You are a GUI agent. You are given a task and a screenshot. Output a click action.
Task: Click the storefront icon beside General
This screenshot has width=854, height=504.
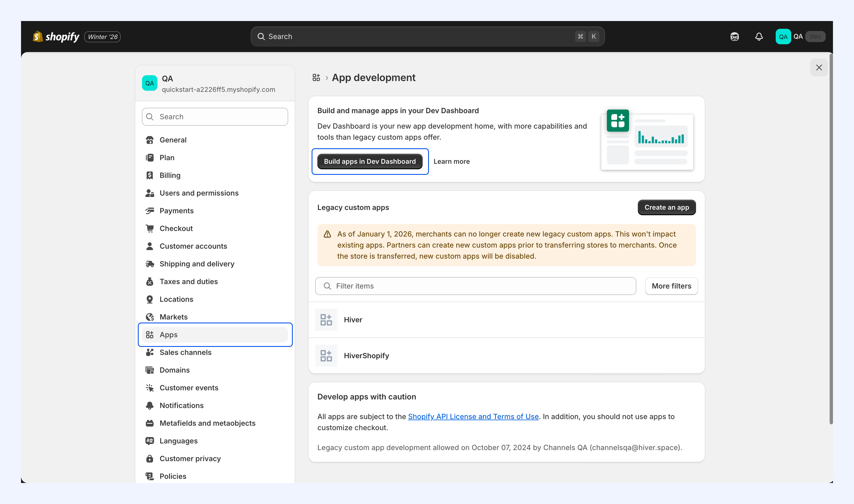149,140
